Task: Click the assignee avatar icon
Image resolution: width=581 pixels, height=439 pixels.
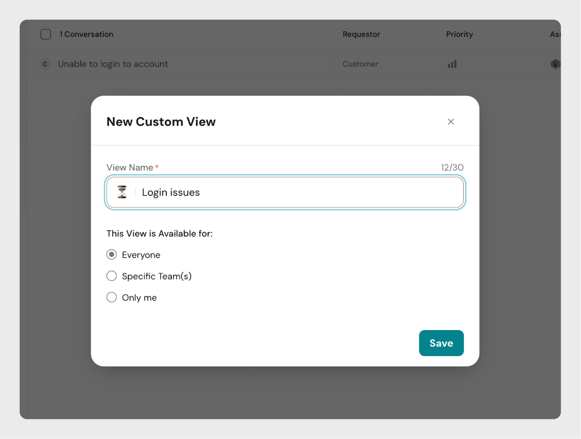Action: pyautogui.click(x=555, y=64)
